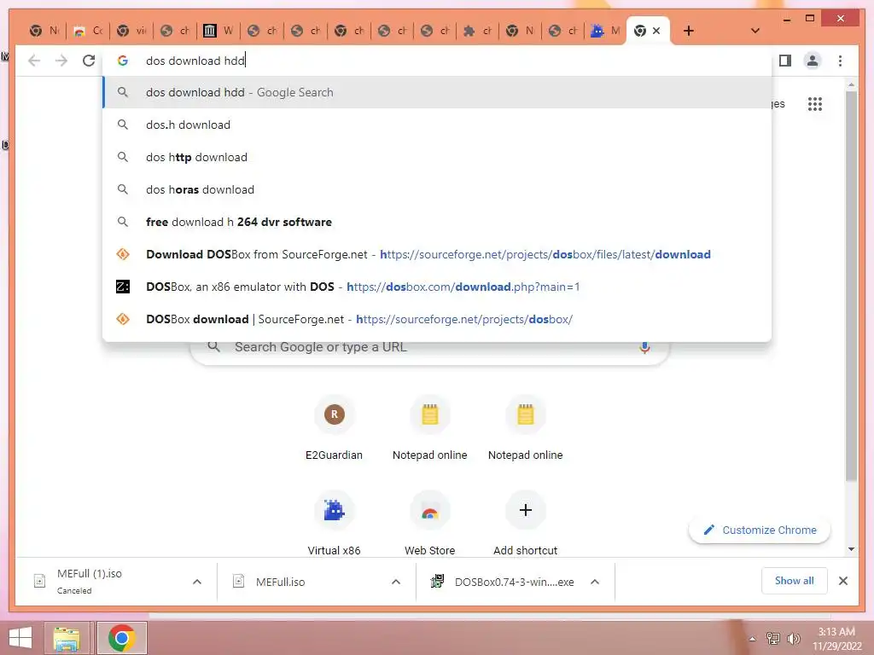The image size is (874, 655).
Task: Open a new tab with plus button
Action: pyautogui.click(x=689, y=31)
